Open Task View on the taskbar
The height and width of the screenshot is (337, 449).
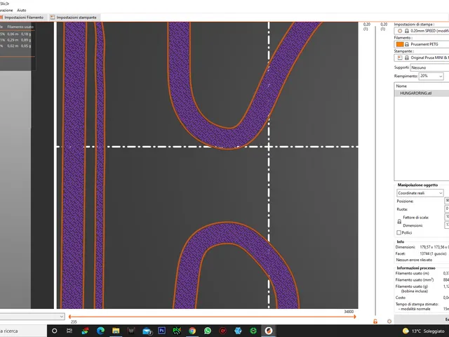point(69,331)
